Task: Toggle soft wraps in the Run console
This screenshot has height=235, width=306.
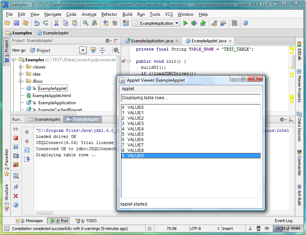Action: pos(27,150)
